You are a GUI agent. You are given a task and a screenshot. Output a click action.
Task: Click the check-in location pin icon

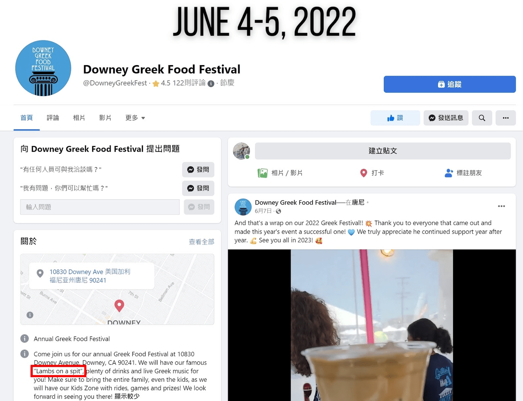point(364,173)
